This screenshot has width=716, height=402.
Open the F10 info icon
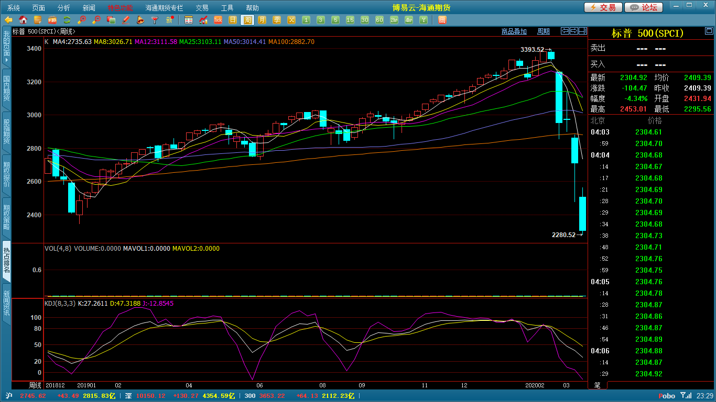[x=52, y=20]
